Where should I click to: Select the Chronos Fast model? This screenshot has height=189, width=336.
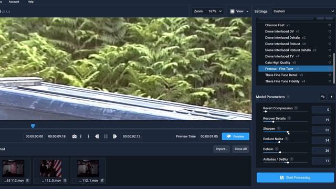click(295, 25)
